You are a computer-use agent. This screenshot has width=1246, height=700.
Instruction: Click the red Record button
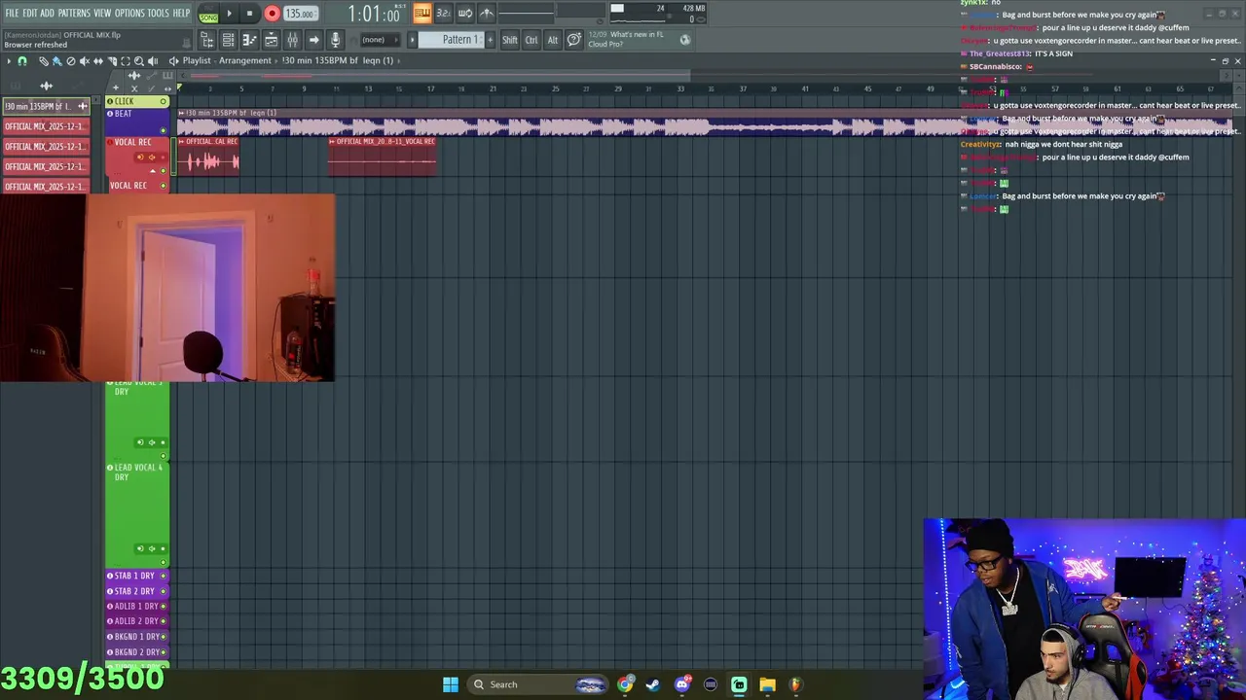272,14
